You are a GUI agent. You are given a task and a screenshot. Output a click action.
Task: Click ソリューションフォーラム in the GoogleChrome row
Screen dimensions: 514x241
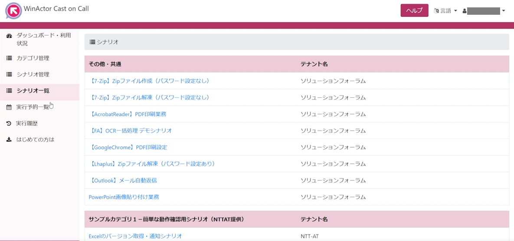click(x=333, y=148)
